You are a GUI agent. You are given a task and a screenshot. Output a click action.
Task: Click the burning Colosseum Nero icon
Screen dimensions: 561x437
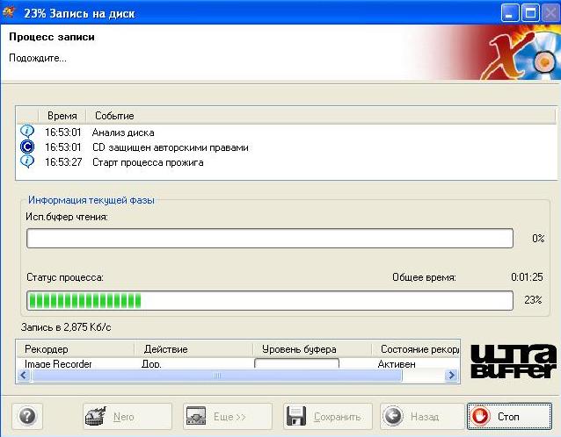click(x=96, y=416)
